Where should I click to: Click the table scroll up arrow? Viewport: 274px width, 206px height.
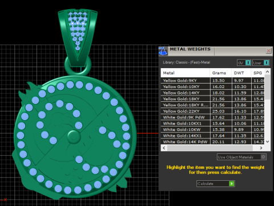click(x=268, y=72)
